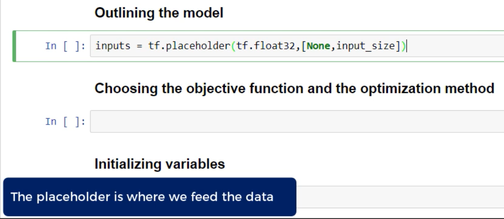Click the word "optimization" in the heading

406,89
